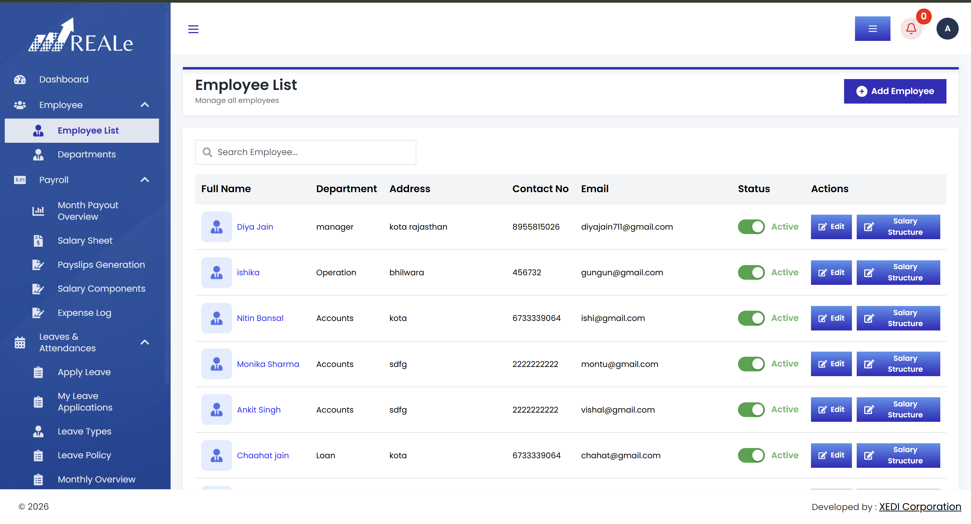
Task: Open Leave Policy menu item
Action: click(82, 456)
